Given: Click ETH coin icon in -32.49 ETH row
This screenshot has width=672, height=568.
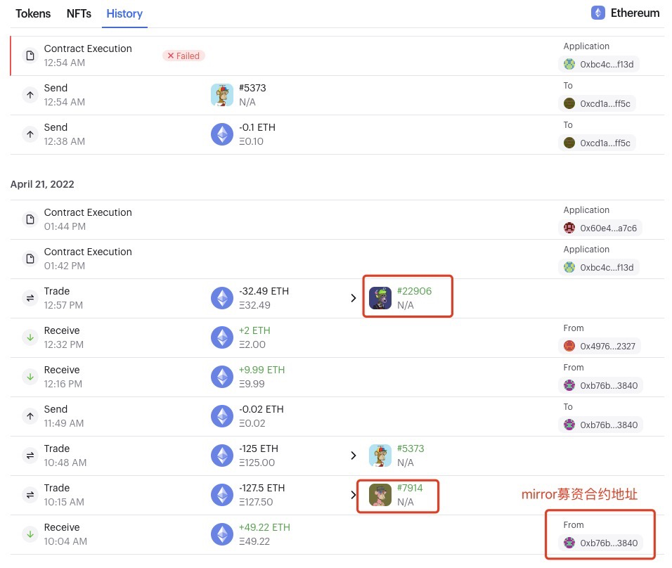Looking at the screenshot, I should [x=222, y=298].
